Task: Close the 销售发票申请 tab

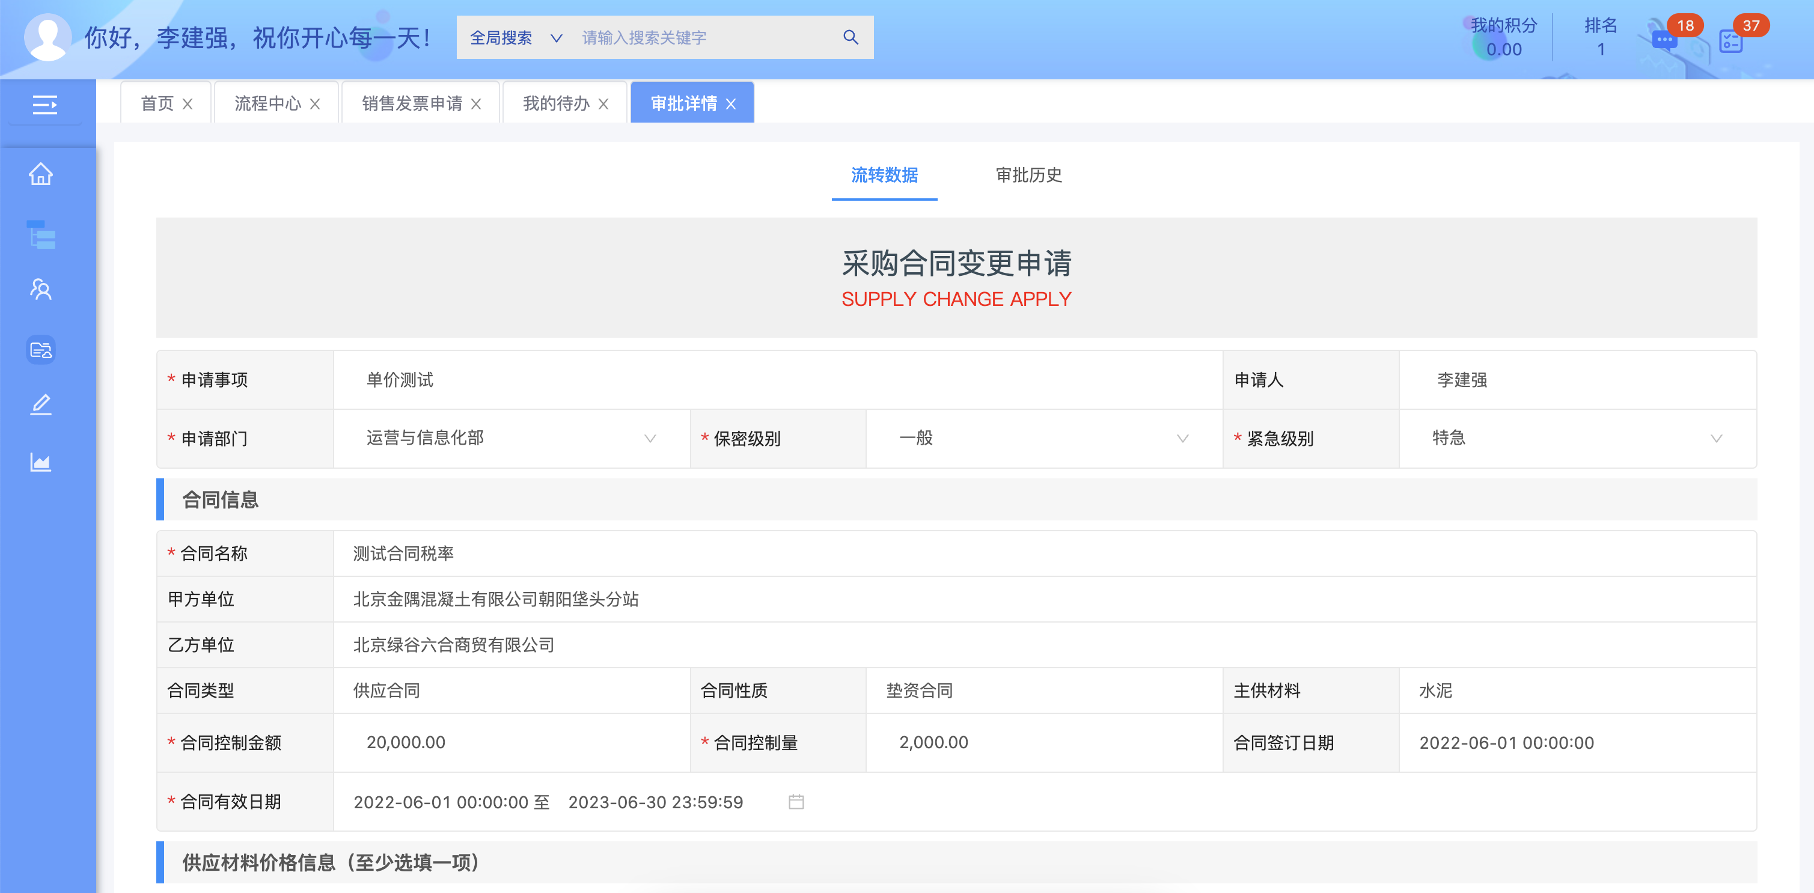Action: click(x=476, y=103)
